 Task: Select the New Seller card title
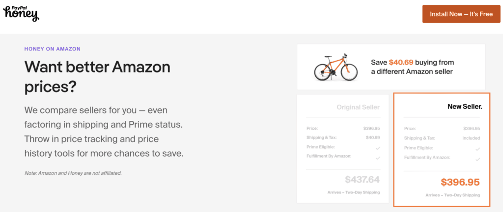click(x=465, y=106)
